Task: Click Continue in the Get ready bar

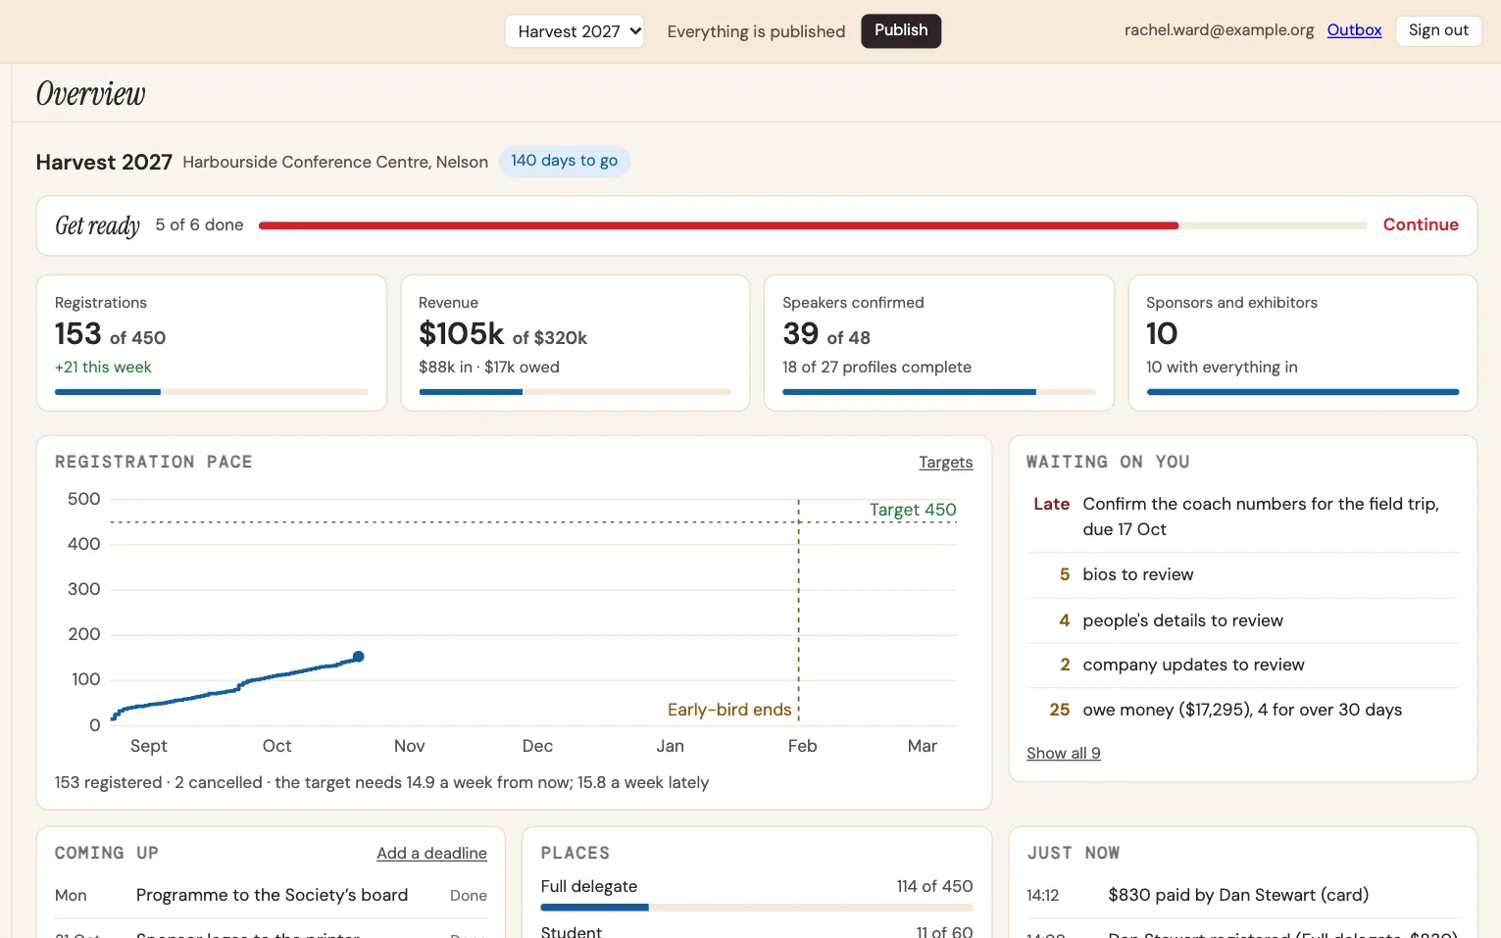Action: [x=1421, y=224]
